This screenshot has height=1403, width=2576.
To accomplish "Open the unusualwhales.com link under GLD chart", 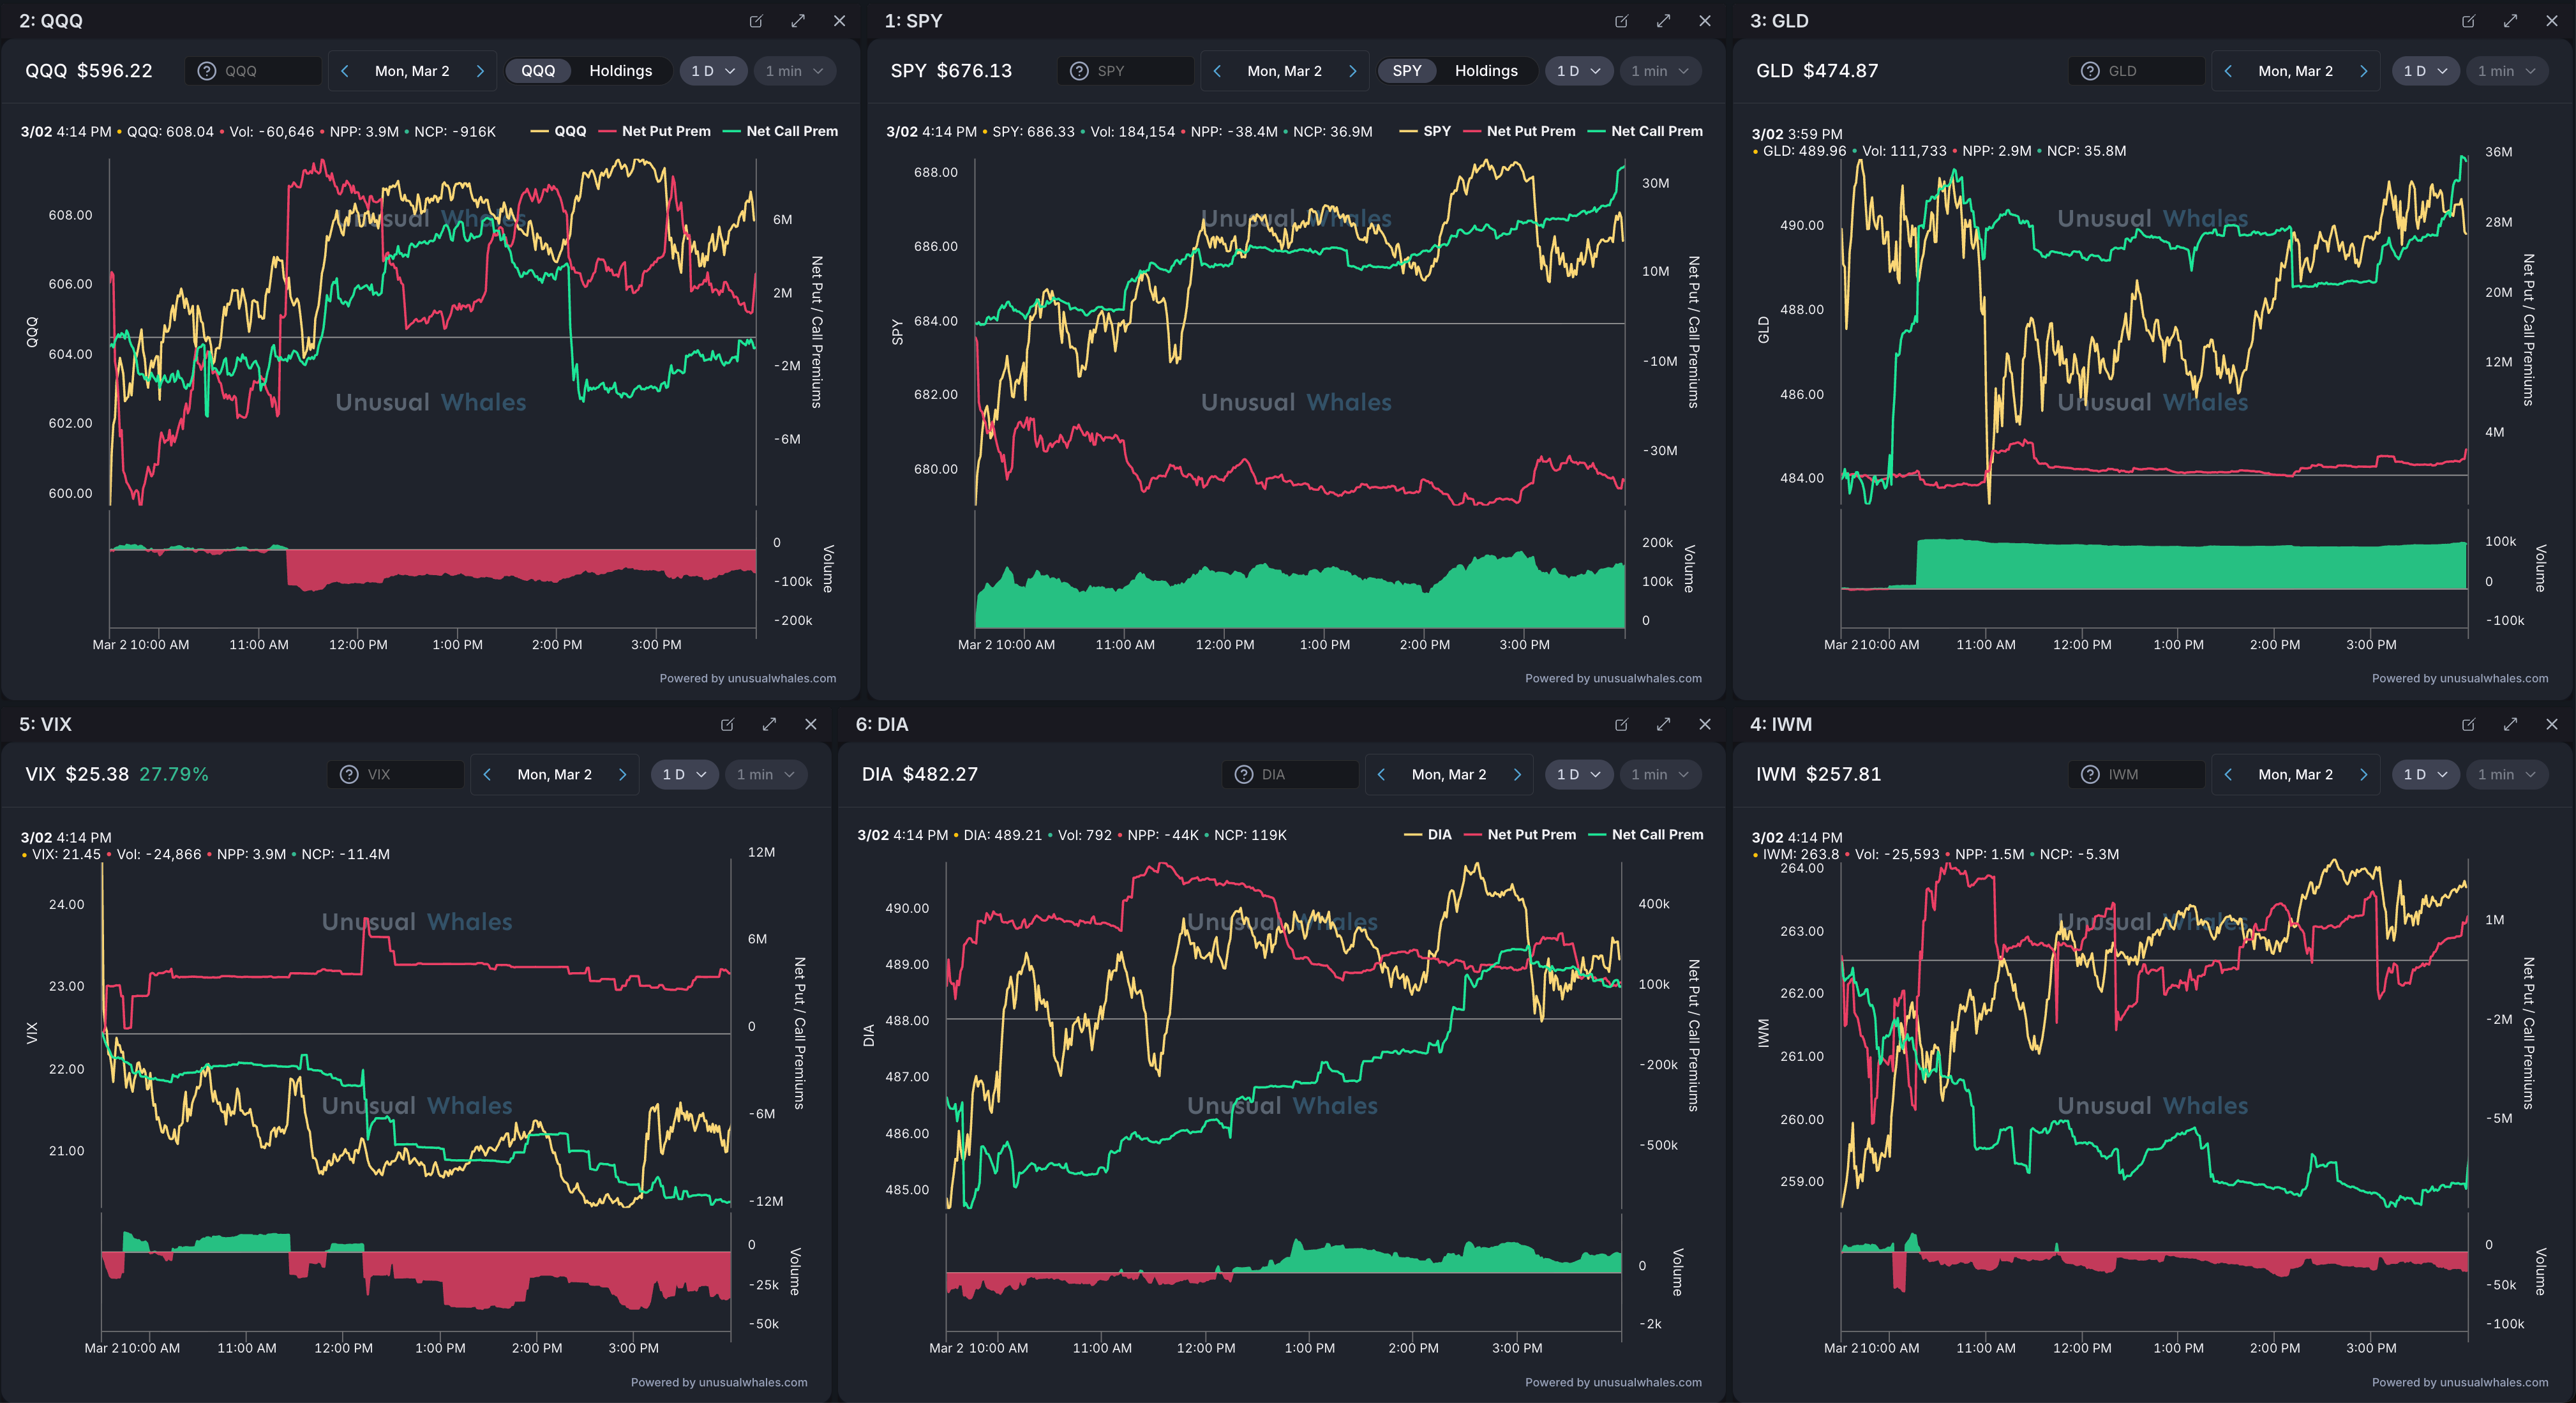I will 2493,678.
